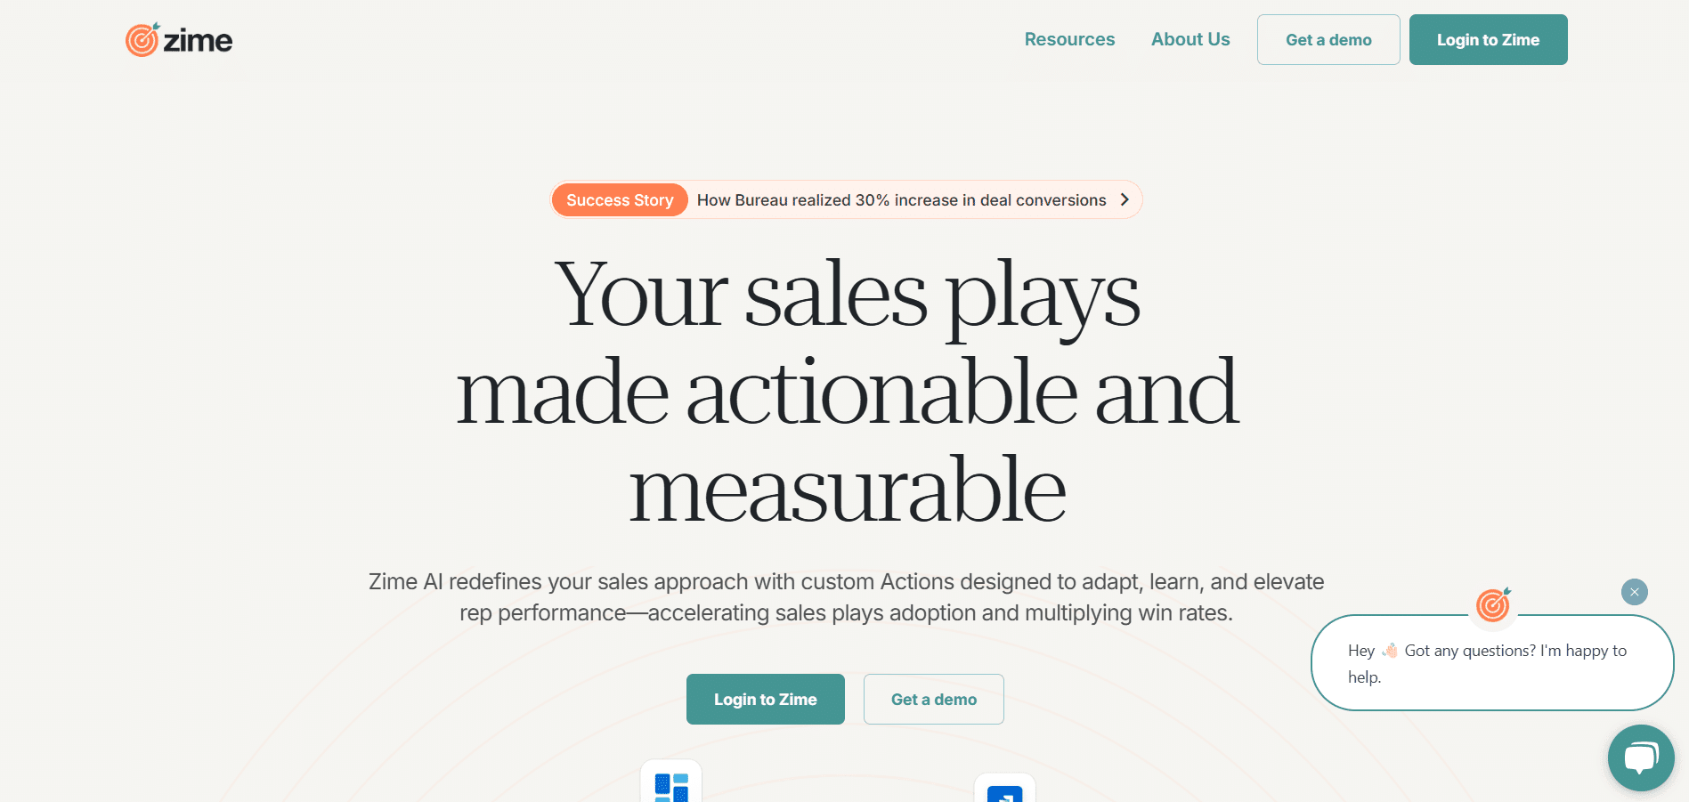The height and width of the screenshot is (802, 1689).
Task: Click the Zime avatar icon above chat bubble
Action: tap(1493, 605)
